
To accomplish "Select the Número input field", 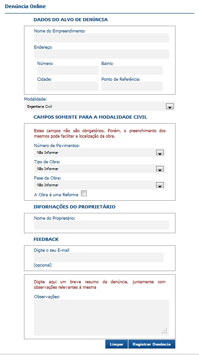I will coord(68,70).
